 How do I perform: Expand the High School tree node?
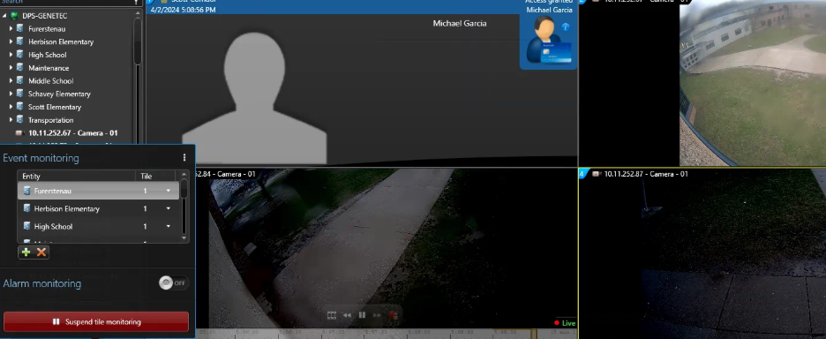(x=11, y=55)
